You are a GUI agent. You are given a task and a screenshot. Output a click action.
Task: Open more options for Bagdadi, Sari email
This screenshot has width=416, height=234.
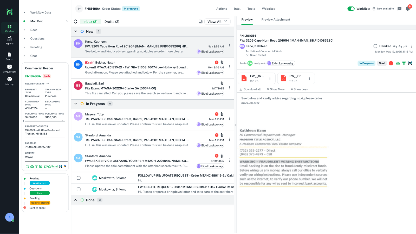[x=229, y=88]
